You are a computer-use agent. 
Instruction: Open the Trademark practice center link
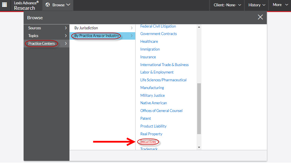[x=149, y=149]
